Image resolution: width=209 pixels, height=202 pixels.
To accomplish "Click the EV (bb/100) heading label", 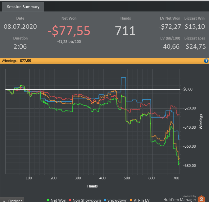I will pos(170,39).
